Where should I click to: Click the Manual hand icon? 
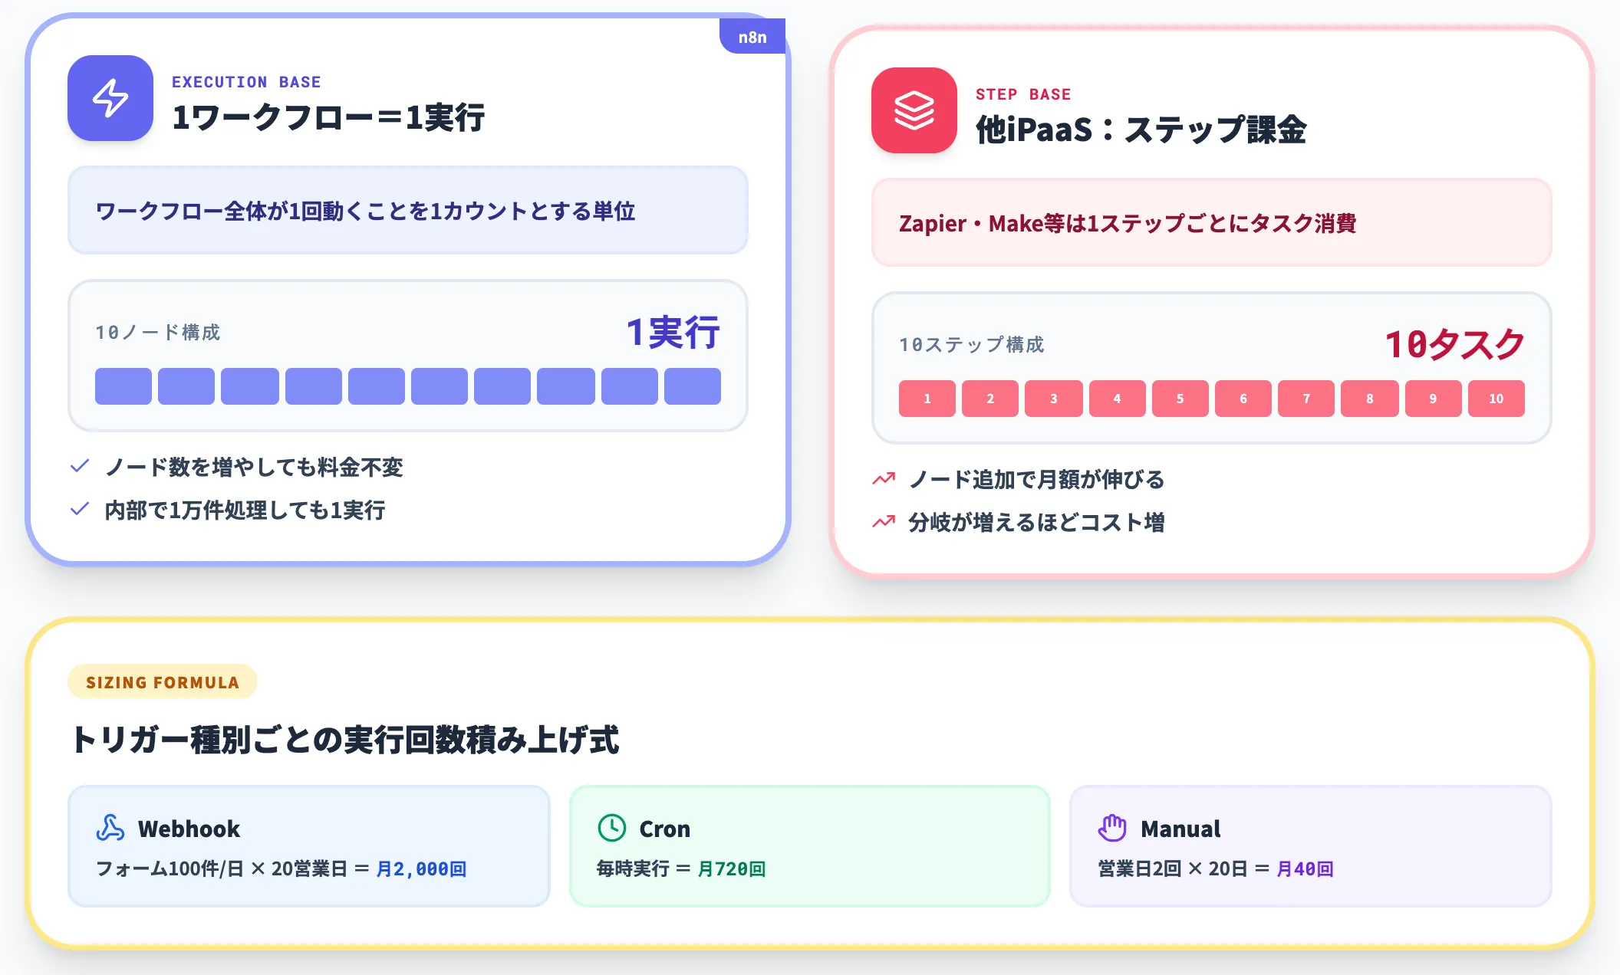[x=1112, y=828]
